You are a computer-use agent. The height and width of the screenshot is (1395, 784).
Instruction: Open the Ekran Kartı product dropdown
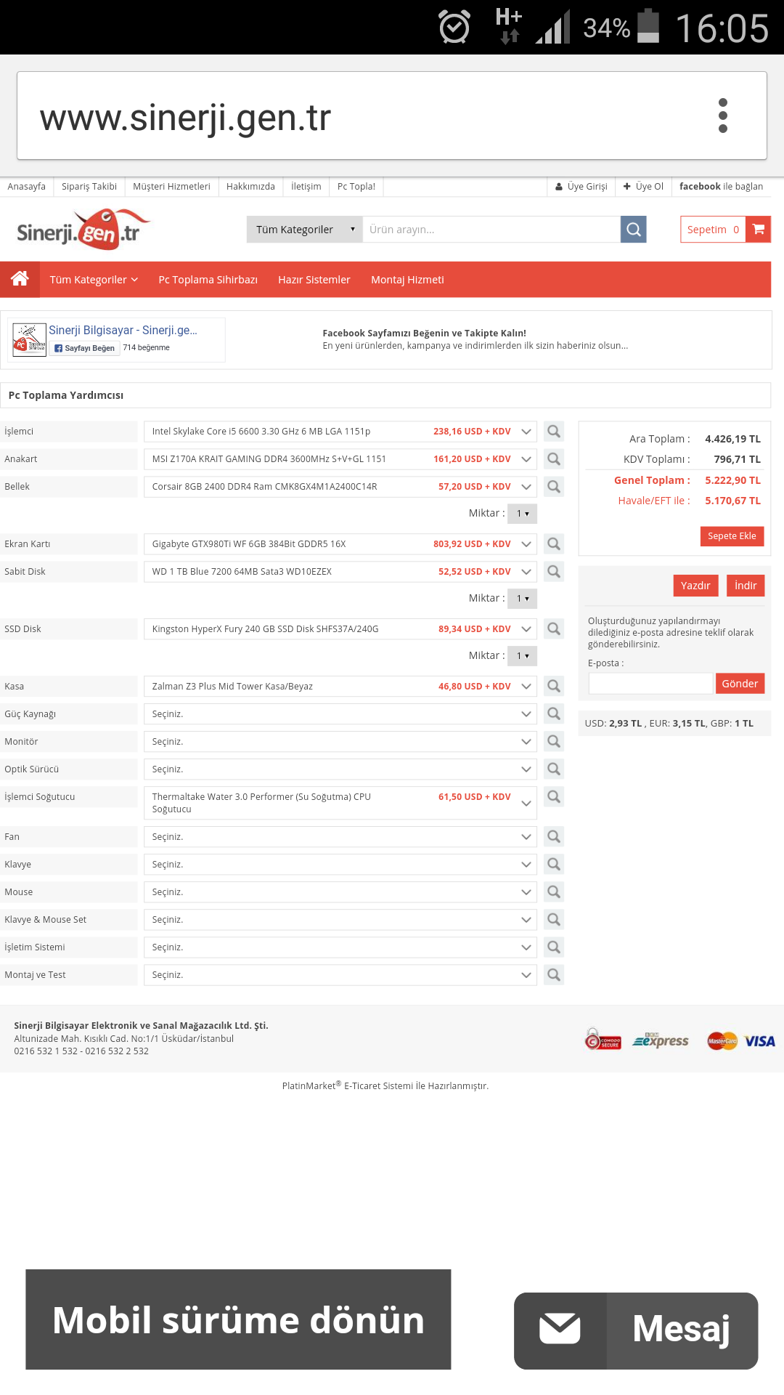click(340, 544)
